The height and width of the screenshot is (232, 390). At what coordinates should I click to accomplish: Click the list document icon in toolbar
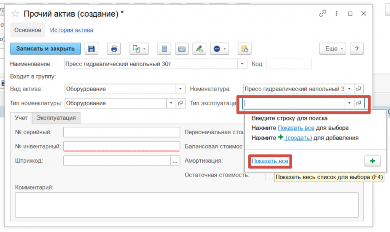[165, 49]
